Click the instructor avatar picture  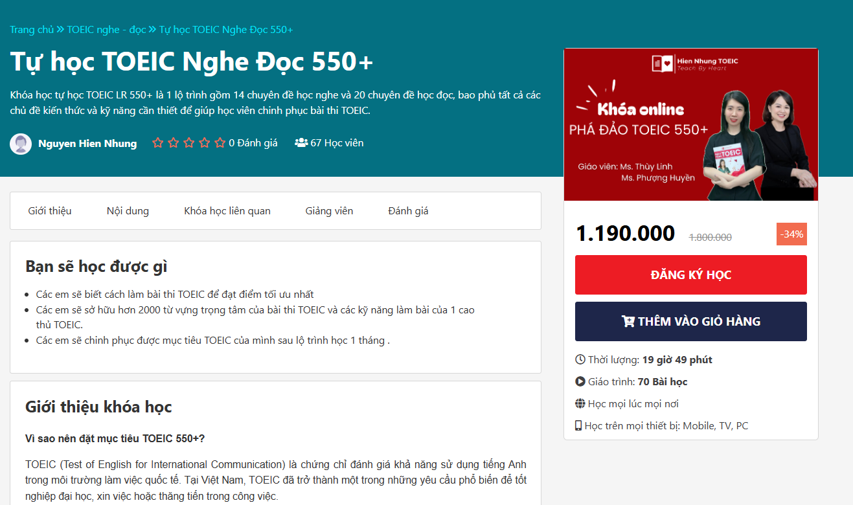tap(20, 142)
